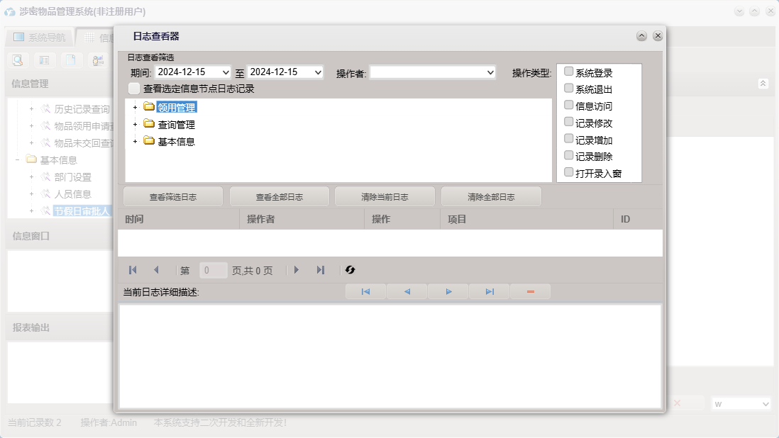Toggle 记录修改 checkbox
The image size is (779, 438).
click(569, 122)
